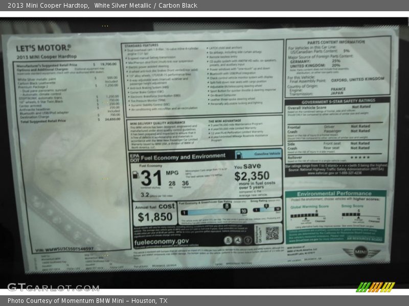409x306 pixels.
Task: Click the MINI winged logo on the sticker
Action: (361, 252)
